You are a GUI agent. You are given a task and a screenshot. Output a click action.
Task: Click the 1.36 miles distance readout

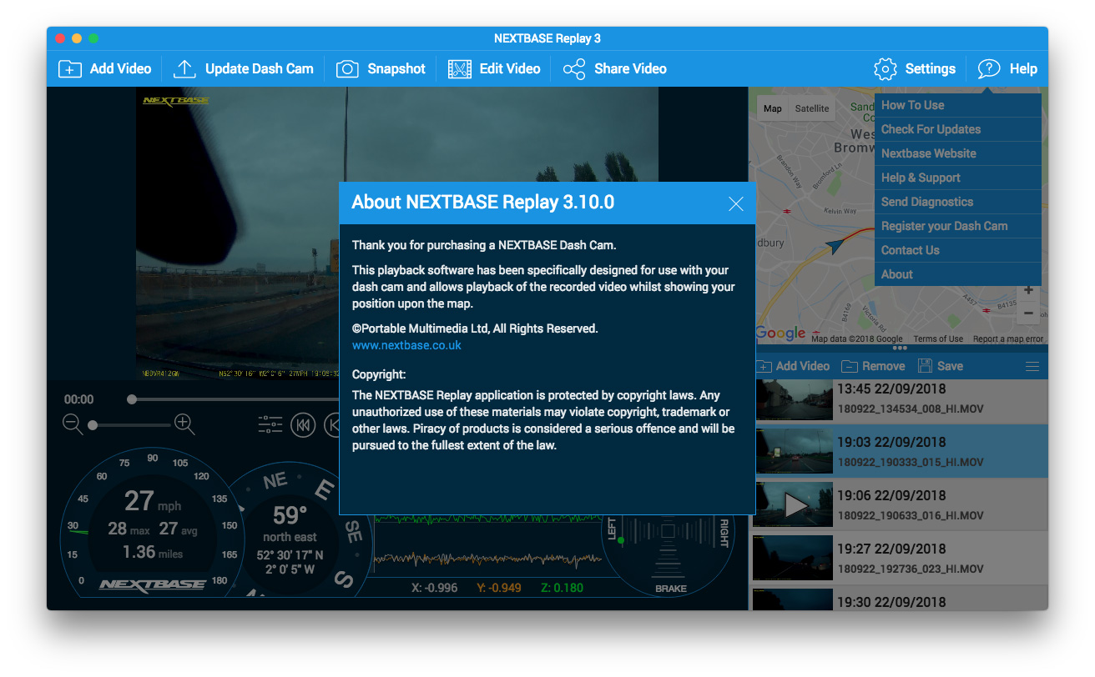pyautogui.click(x=153, y=553)
